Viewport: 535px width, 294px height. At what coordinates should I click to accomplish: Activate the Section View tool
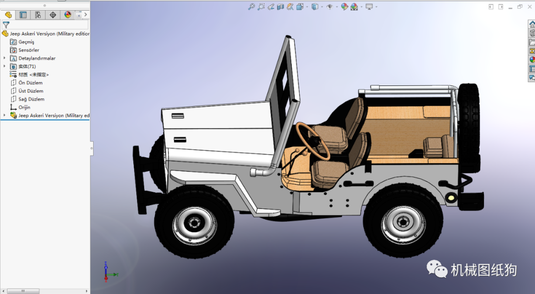click(x=280, y=7)
